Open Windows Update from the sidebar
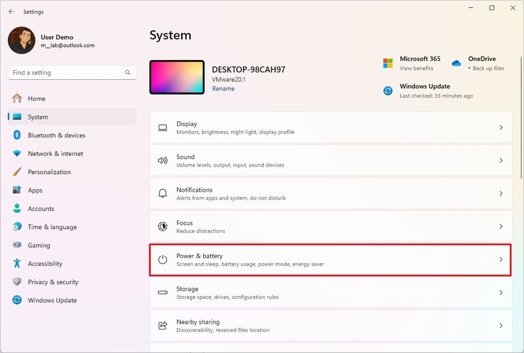This screenshot has height=353, width=524. (52, 300)
